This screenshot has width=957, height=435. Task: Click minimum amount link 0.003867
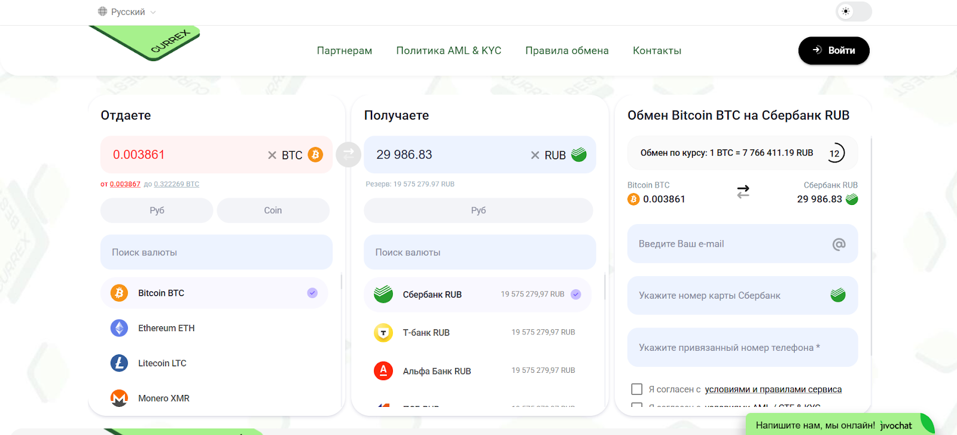pos(125,184)
